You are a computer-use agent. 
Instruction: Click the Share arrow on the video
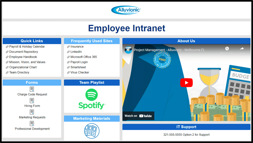click(x=242, y=49)
